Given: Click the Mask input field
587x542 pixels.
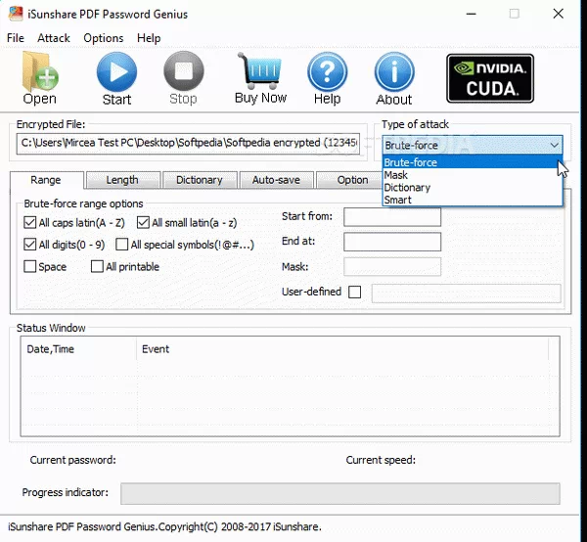Looking at the screenshot, I should tap(392, 266).
